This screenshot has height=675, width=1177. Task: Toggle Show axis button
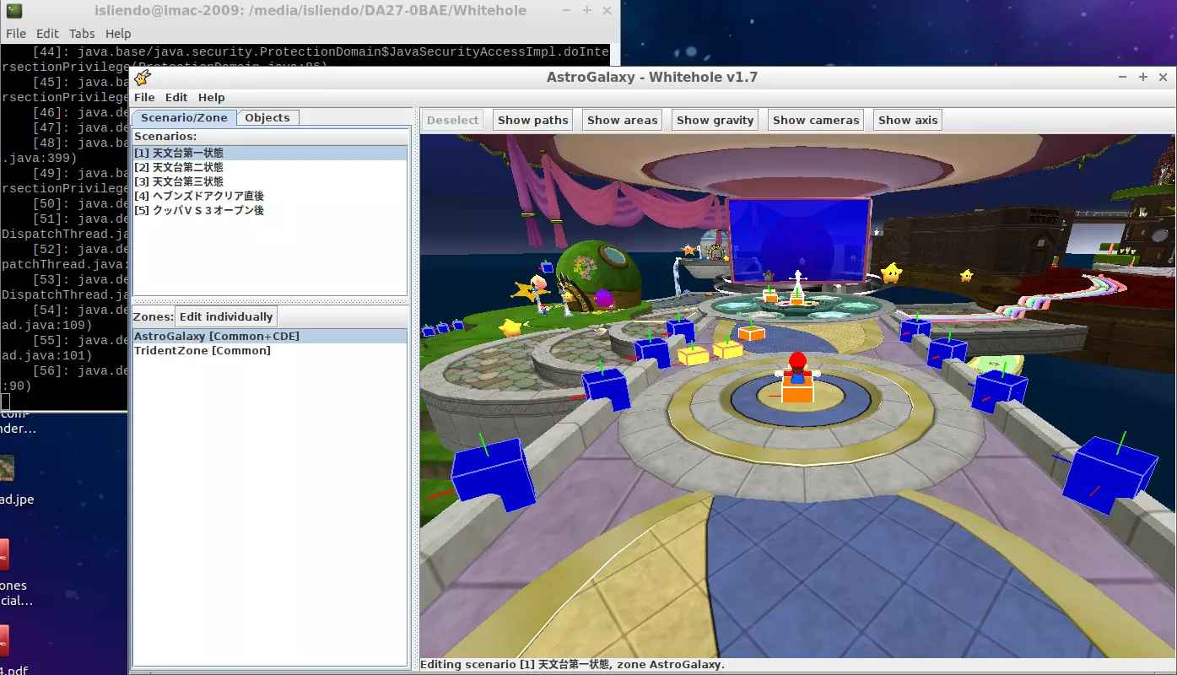908,120
